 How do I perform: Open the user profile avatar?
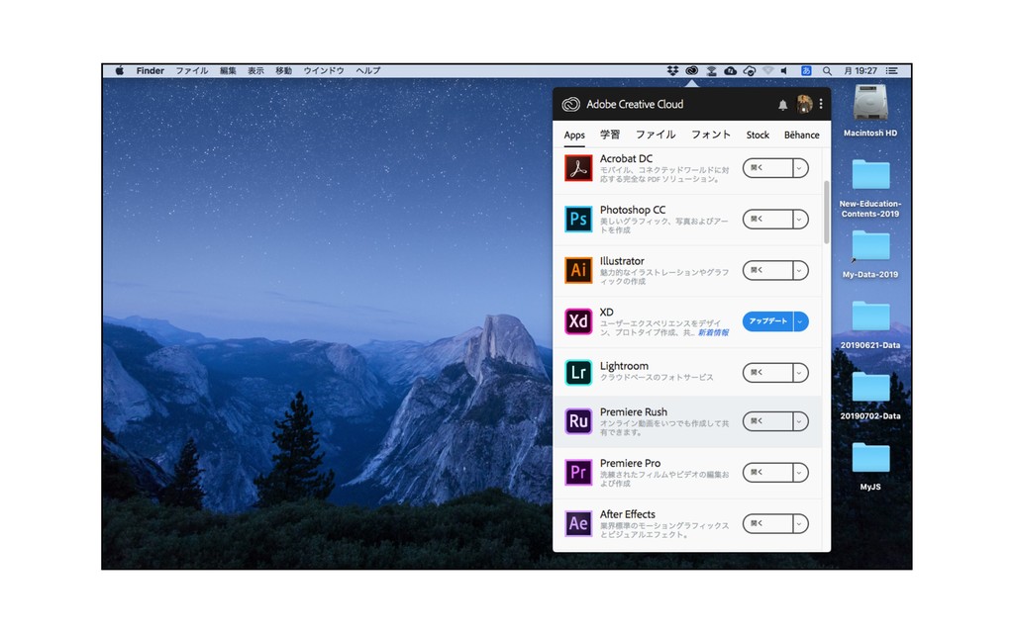[804, 104]
